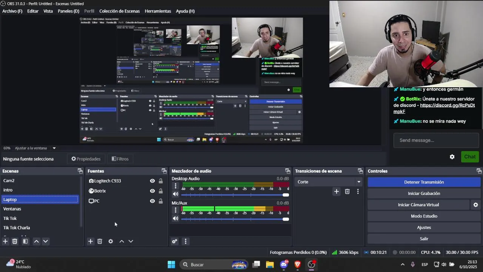
Task: Open Brave browser from taskbar
Action: coord(298,264)
